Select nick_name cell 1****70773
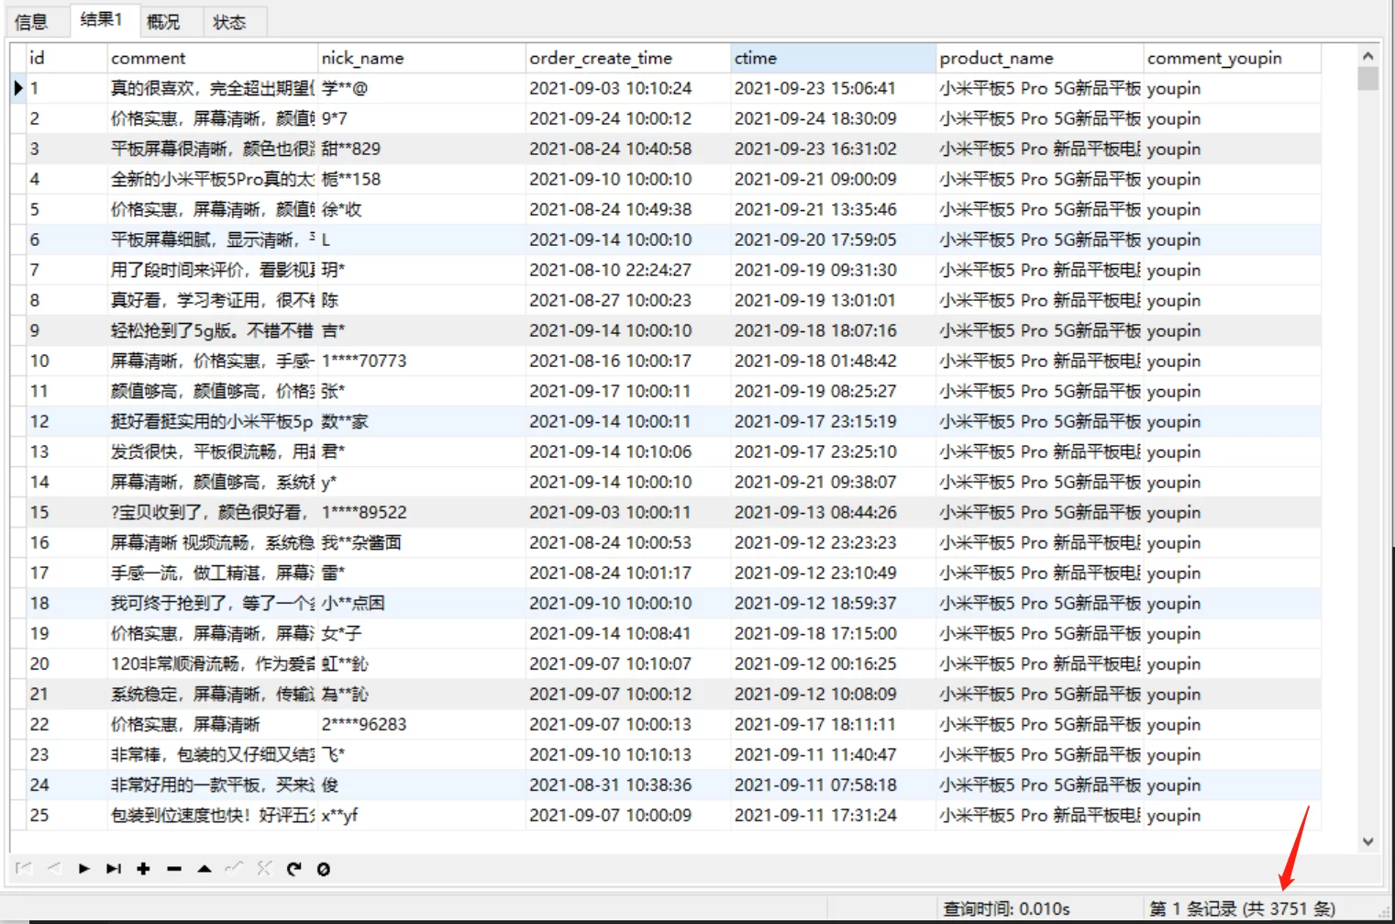1395x924 pixels. (x=422, y=361)
